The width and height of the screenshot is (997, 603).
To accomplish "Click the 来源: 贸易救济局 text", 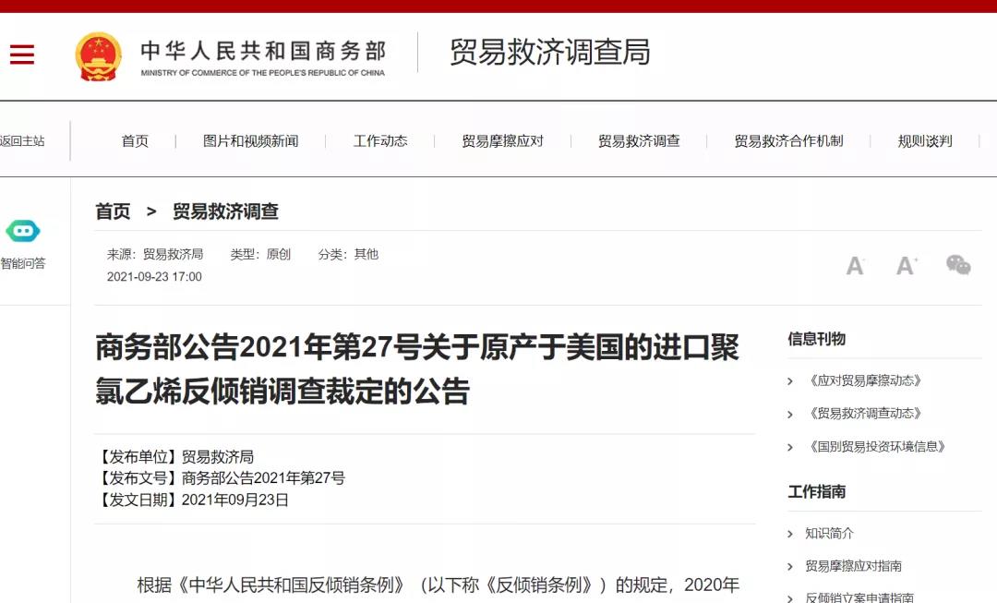I will coord(155,255).
